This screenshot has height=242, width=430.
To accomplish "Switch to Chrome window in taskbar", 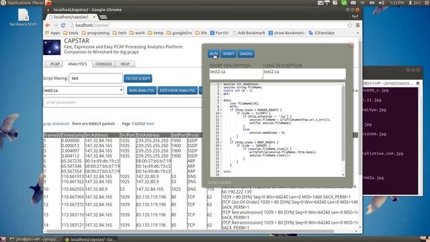I will [x=91, y=239].
